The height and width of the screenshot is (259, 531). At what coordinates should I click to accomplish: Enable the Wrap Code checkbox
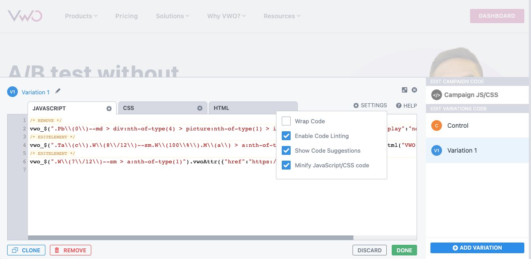pos(286,121)
